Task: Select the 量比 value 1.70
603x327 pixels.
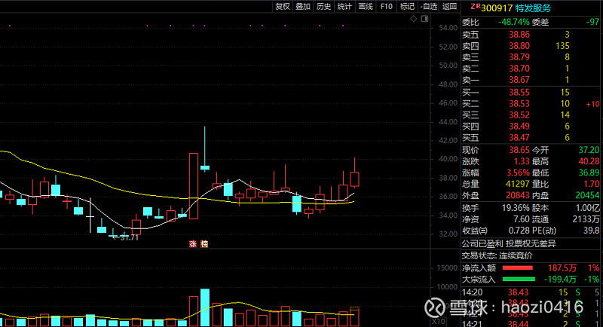Action: pyautogui.click(x=592, y=184)
